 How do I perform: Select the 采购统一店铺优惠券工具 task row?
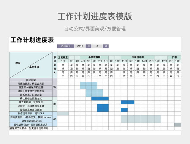31,106
